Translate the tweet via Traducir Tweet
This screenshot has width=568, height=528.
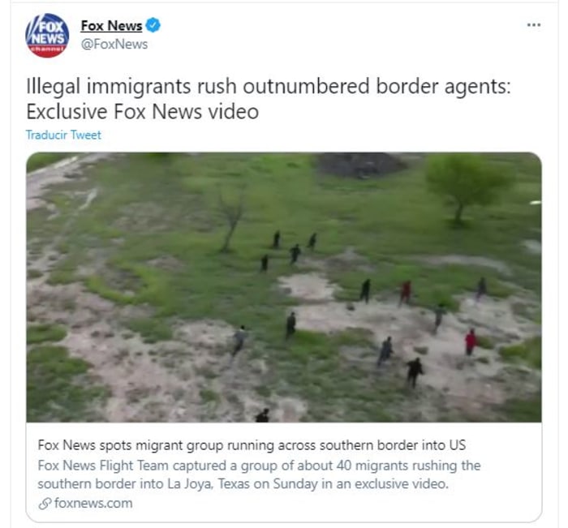[x=63, y=135]
